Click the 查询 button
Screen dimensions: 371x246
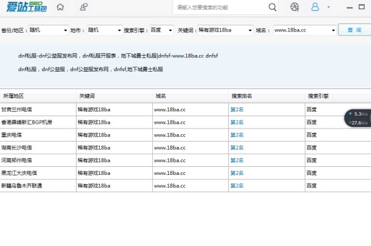click(354, 30)
